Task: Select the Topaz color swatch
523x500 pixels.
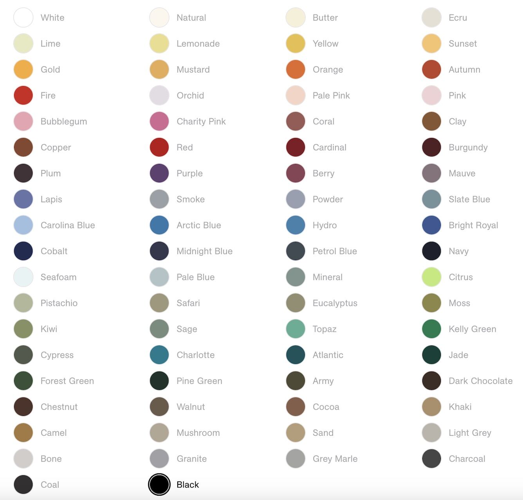Action: tap(296, 329)
